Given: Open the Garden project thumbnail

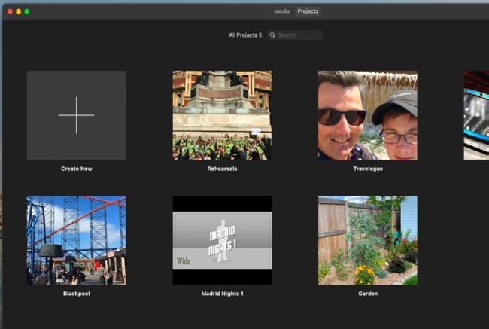Looking at the screenshot, I should [x=367, y=240].
